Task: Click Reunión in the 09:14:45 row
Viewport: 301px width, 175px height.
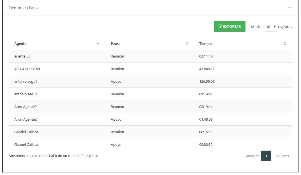Action: point(117,94)
